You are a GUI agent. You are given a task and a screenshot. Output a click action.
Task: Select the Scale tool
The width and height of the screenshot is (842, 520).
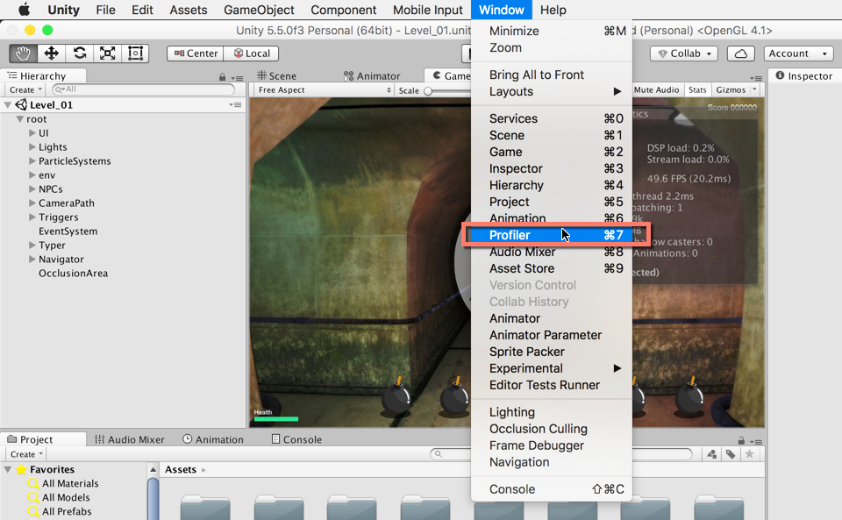tap(107, 53)
